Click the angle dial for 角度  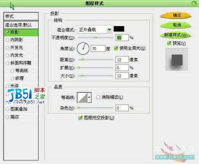[x=83, y=49]
